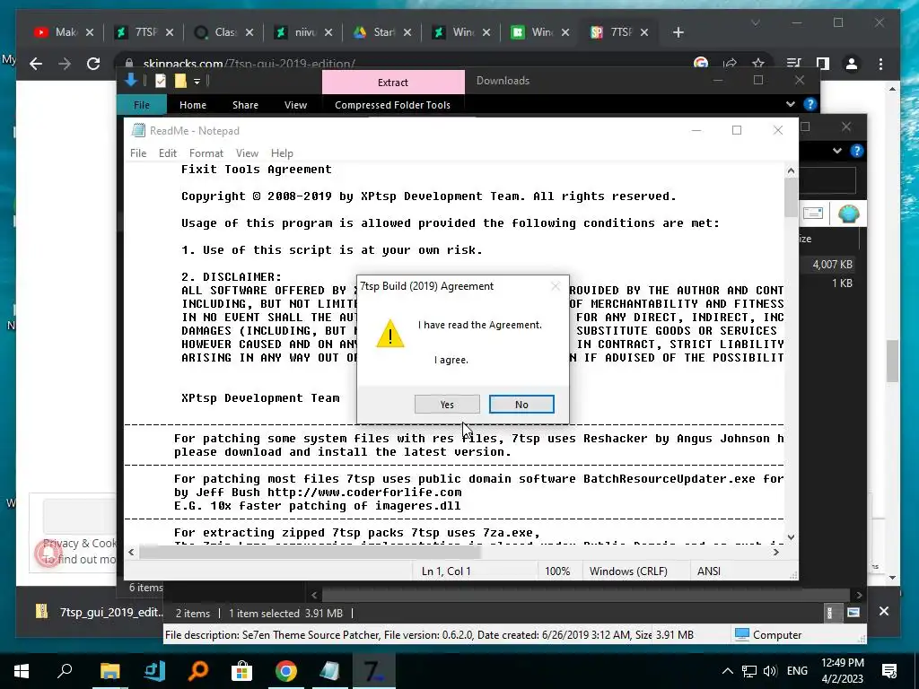The height and width of the screenshot is (689, 919).
Task: Open Chrome three-dot menu
Action: click(880, 64)
